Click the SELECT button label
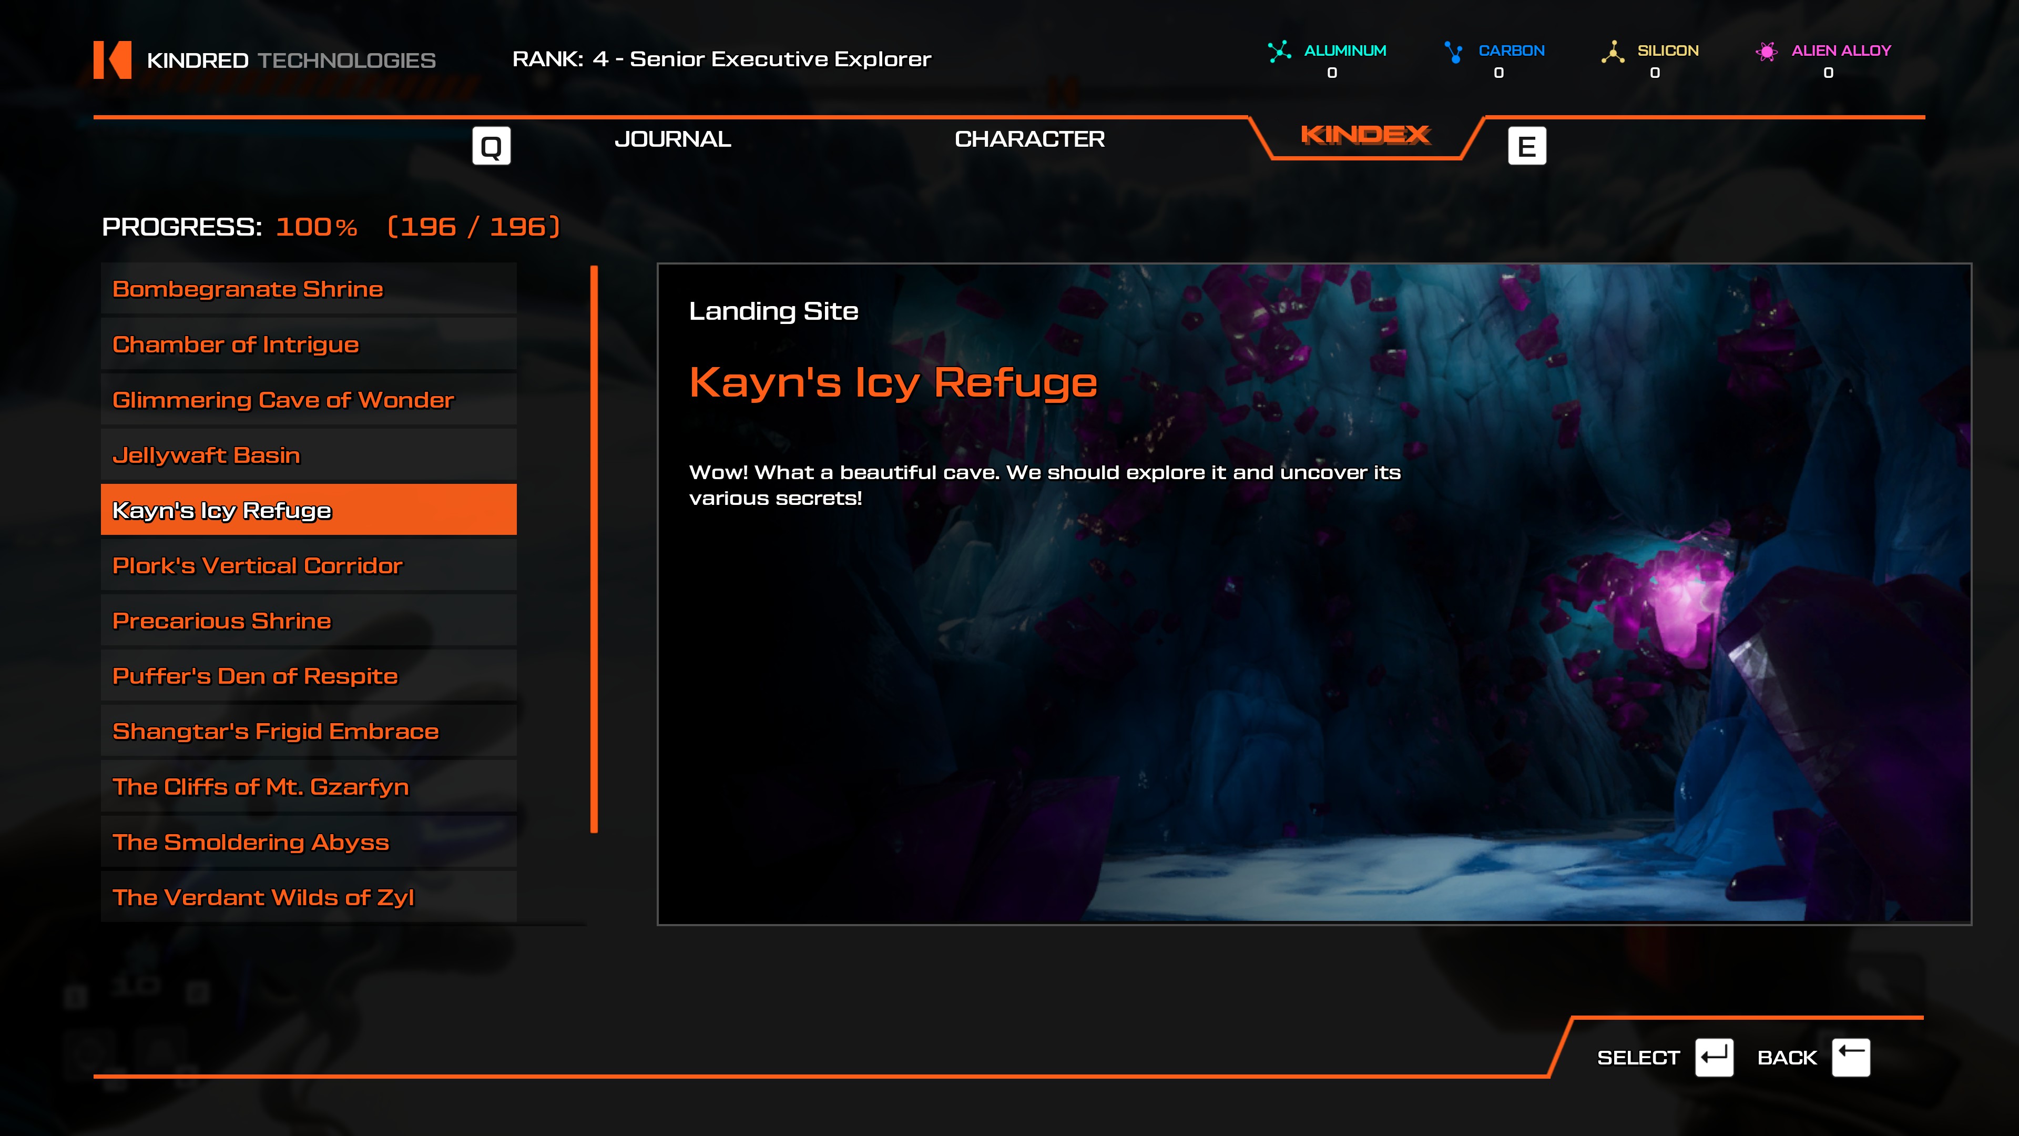This screenshot has height=1136, width=2019. coord(1638,1058)
